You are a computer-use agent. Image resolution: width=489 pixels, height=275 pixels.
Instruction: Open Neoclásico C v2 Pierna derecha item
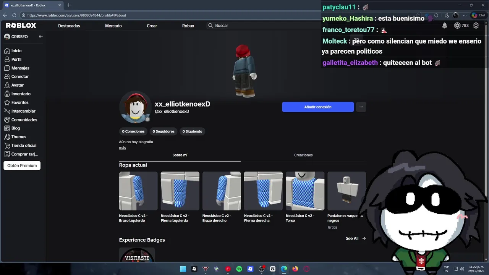point(263,197)
